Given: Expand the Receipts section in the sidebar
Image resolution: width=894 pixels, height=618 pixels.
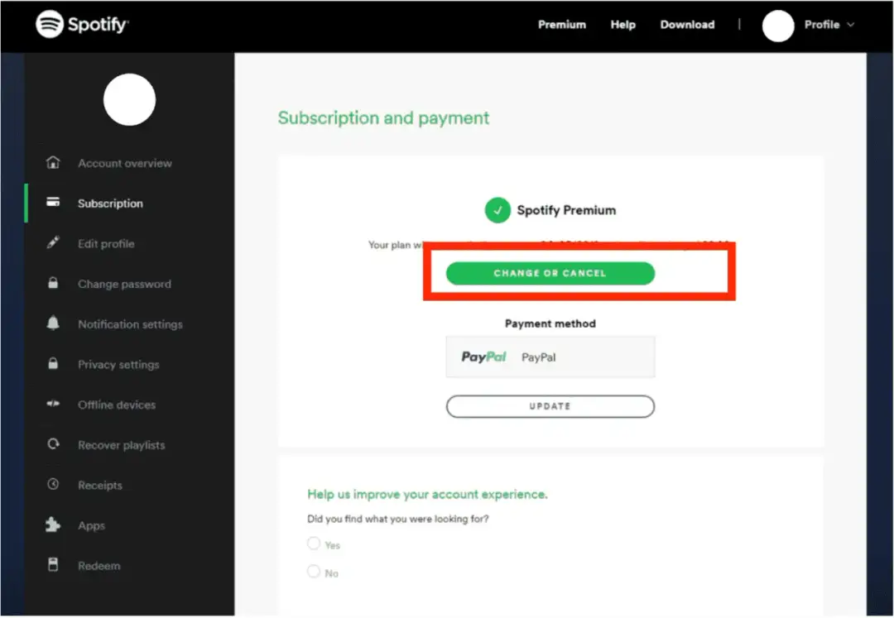Looking at the screenshot, I should (x=100, y=485).
